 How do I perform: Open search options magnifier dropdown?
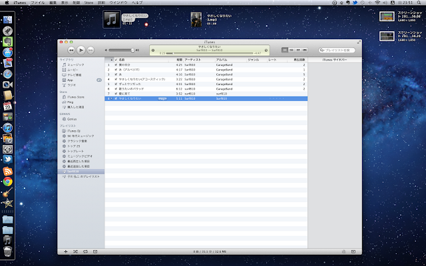(322, 51)
